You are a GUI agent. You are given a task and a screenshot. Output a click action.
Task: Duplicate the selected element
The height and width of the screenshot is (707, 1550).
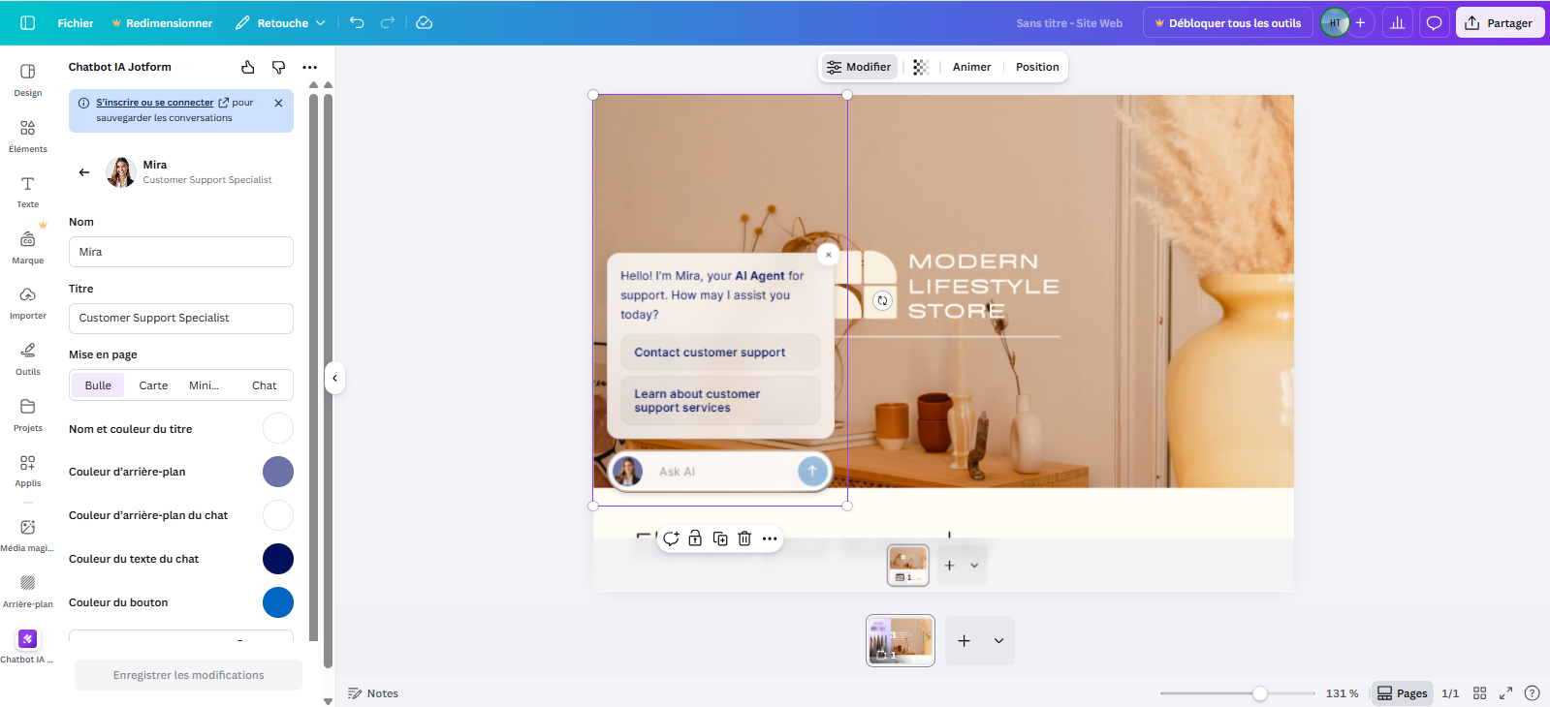click(x=720, y=538)
